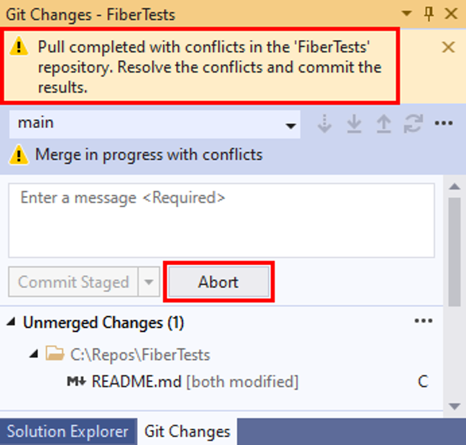Click the Sync circular-arrows icon
466x445 pixels.
(x=413, y=123)
